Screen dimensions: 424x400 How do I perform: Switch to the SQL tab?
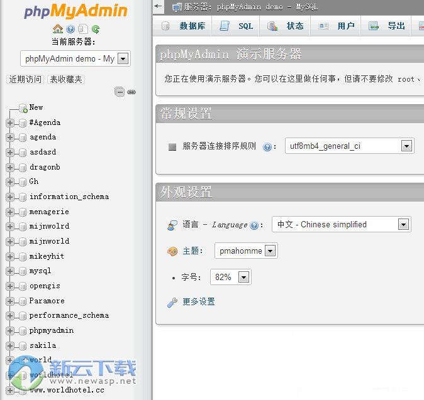pos(236,26)
